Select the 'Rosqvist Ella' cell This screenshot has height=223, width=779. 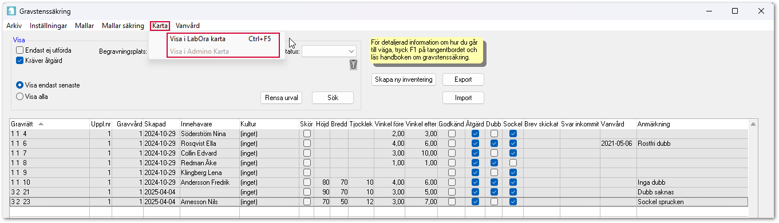coord(209,144)
